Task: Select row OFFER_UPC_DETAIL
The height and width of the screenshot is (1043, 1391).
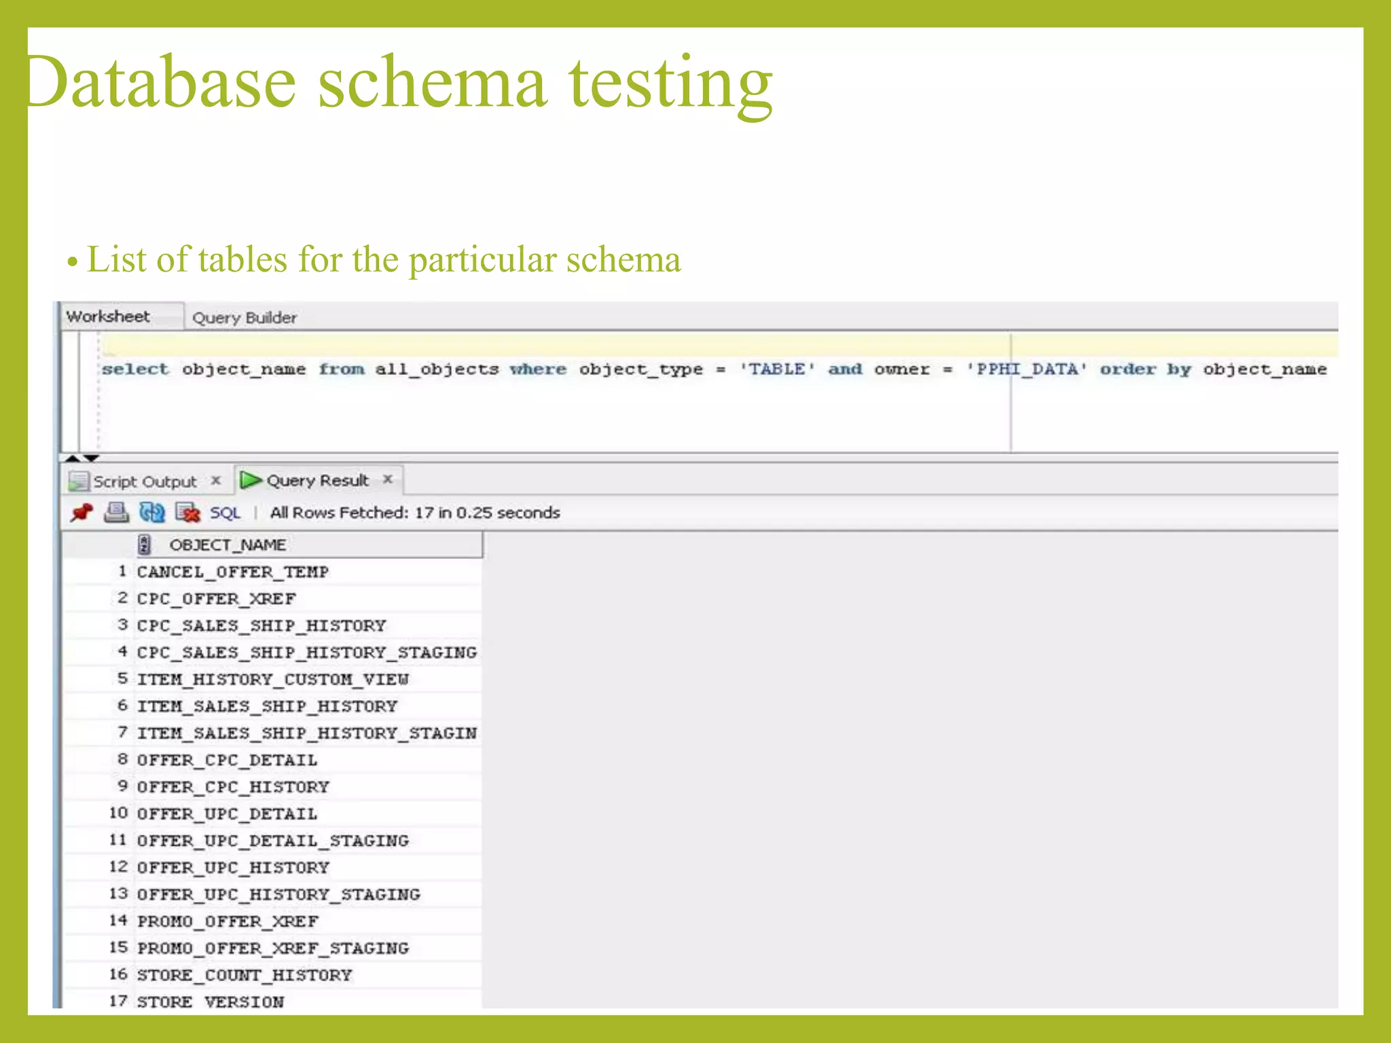Action: pos(273,813)
